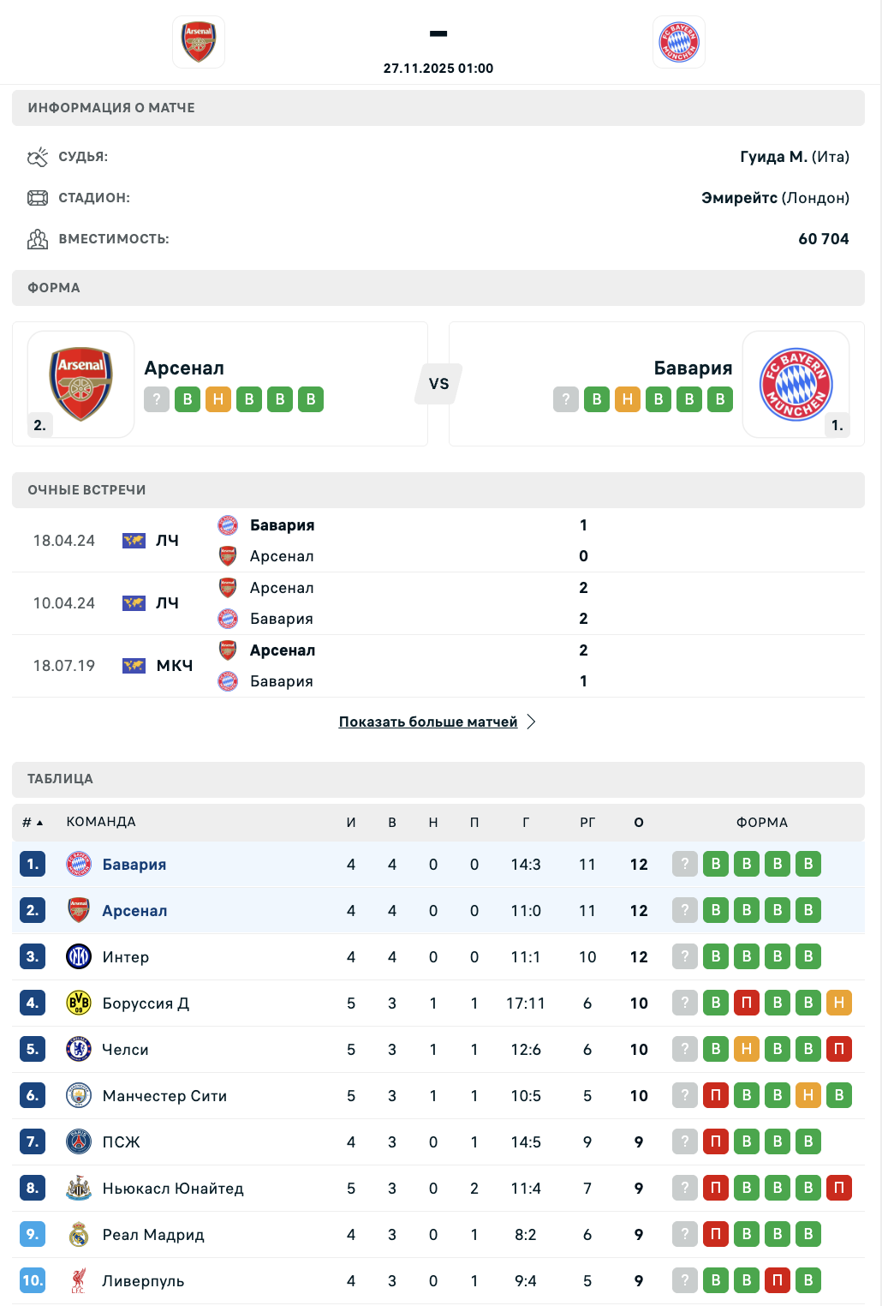Open the large Arsenal logo in form section

coord(81,384)
